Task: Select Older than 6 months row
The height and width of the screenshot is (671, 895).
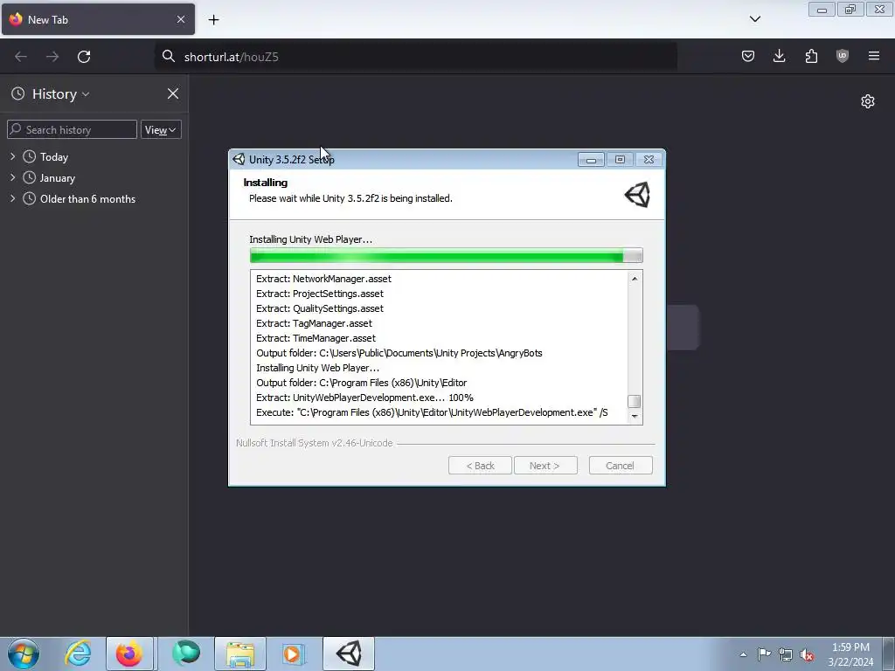Action: pyautogui.click(x=94, y=199)
